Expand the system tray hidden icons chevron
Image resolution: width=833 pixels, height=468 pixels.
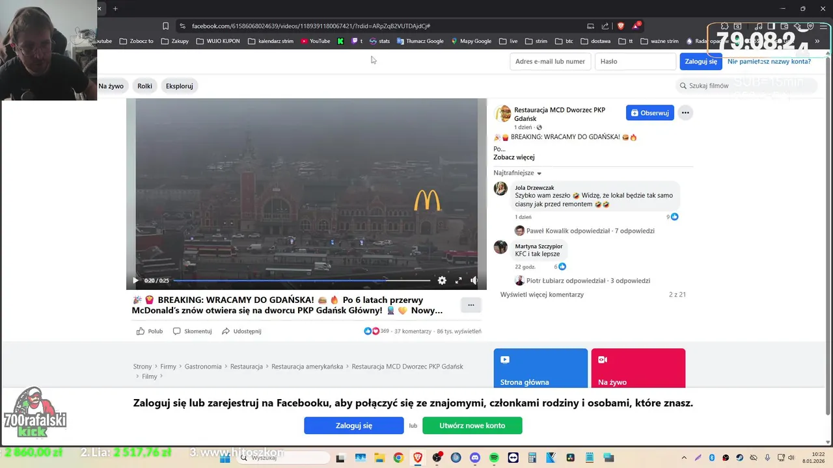[x=684, y=458]
